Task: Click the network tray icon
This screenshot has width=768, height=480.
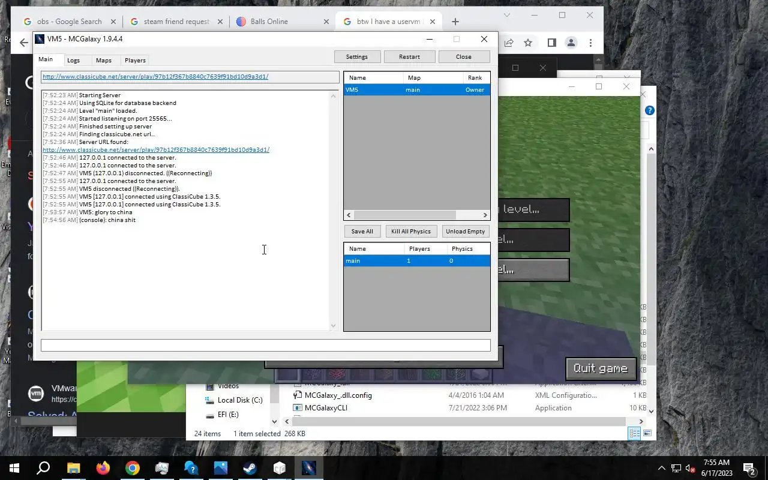Action: (x=676, y=468)
